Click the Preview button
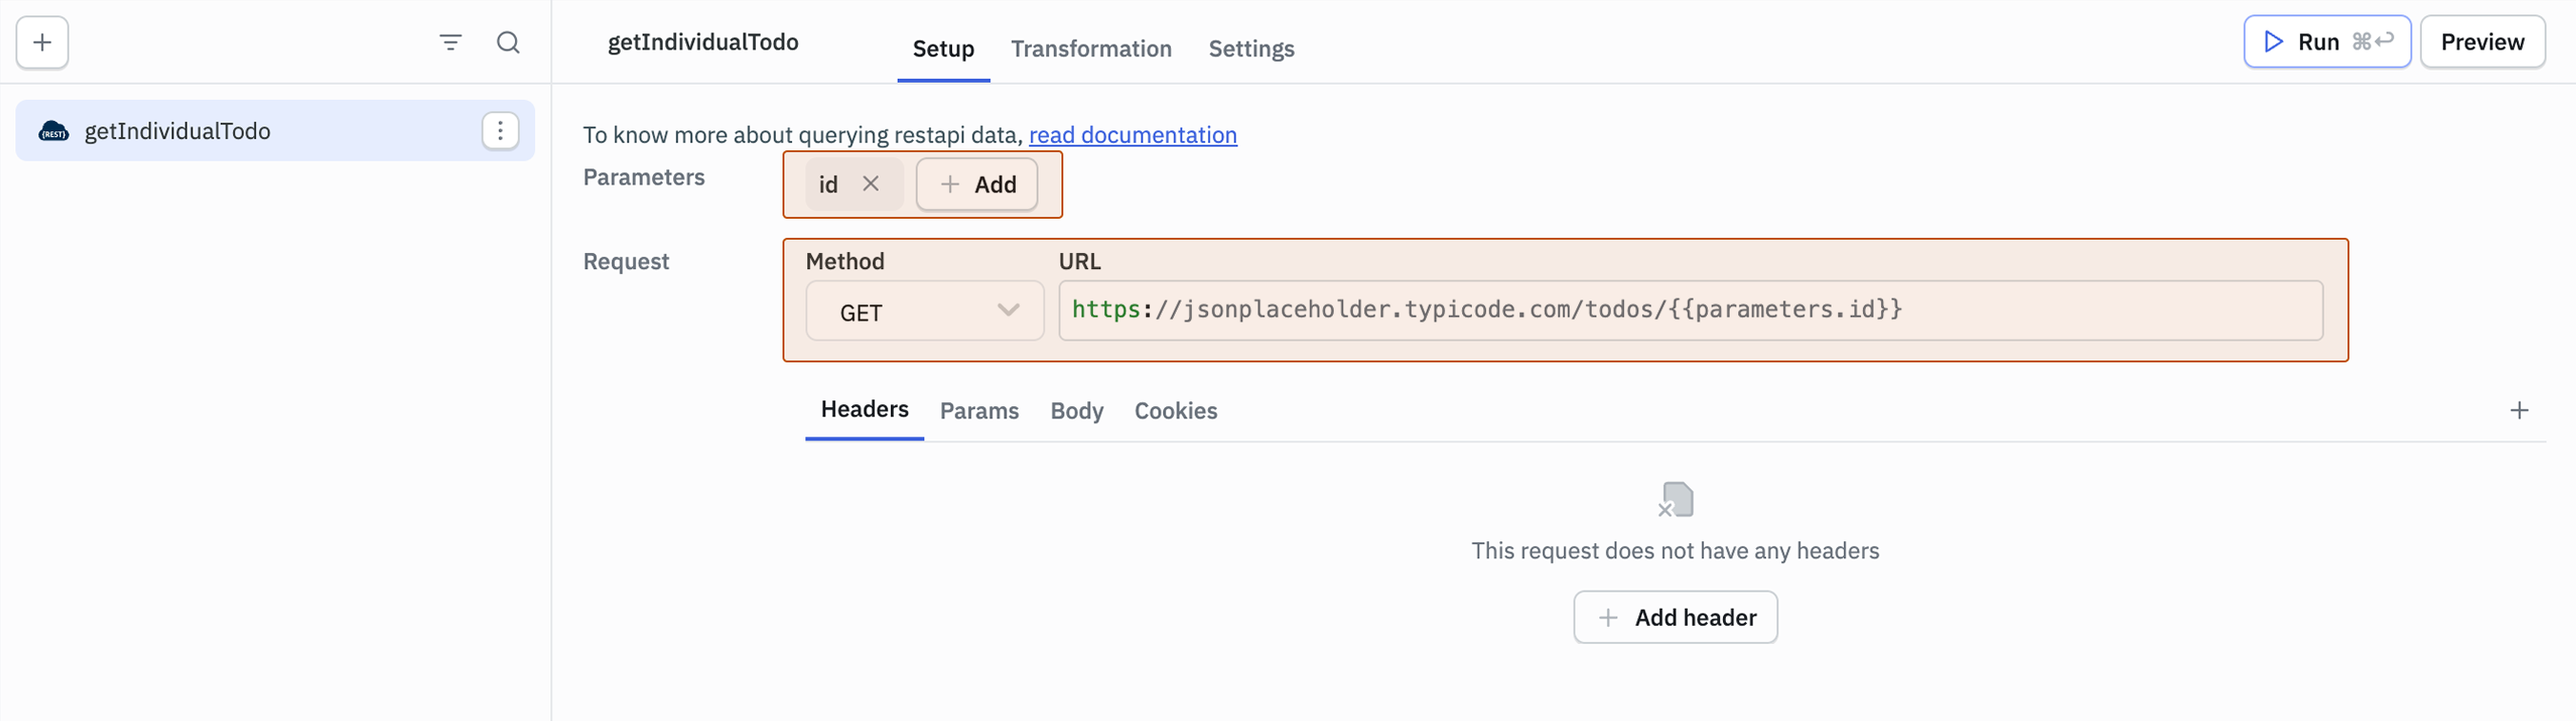2576x721 pixels. pos(2481,42)
